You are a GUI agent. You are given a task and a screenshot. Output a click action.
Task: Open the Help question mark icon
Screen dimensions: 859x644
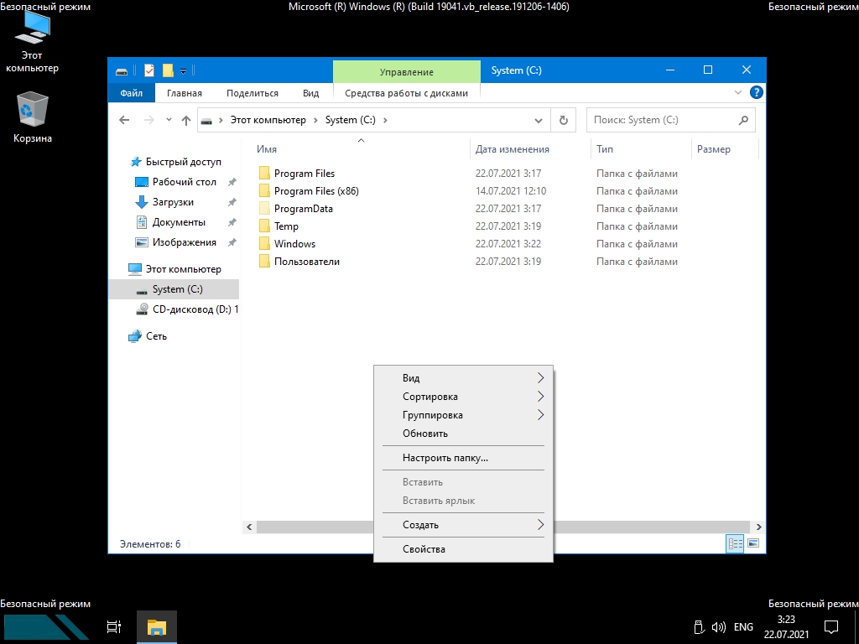coord(756,93)
